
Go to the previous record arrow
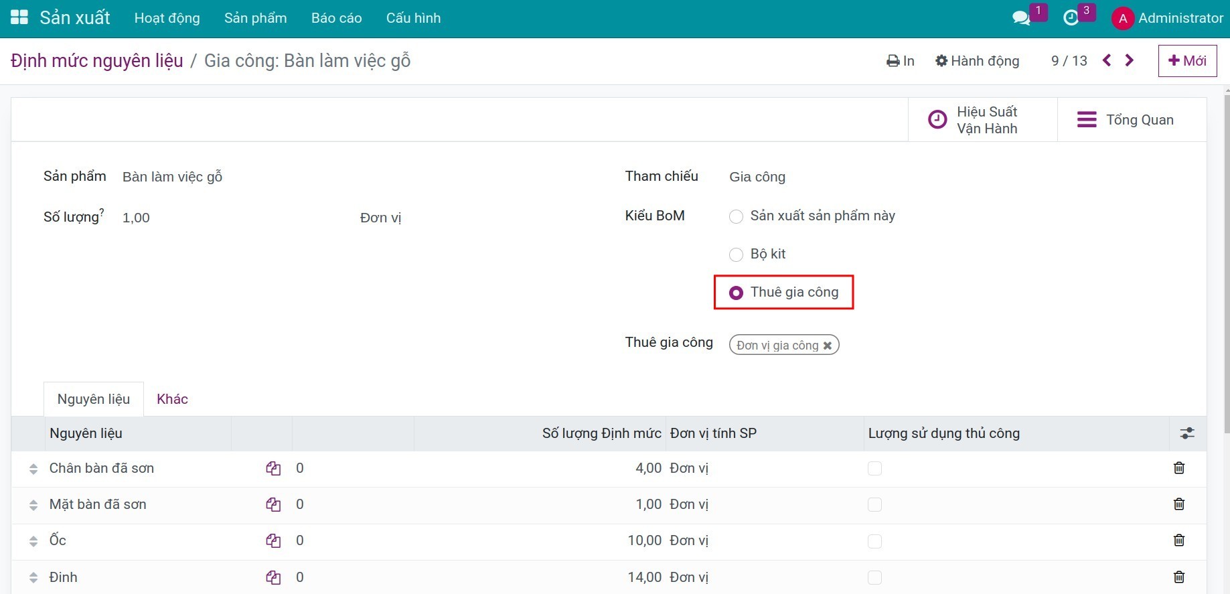1107,60
